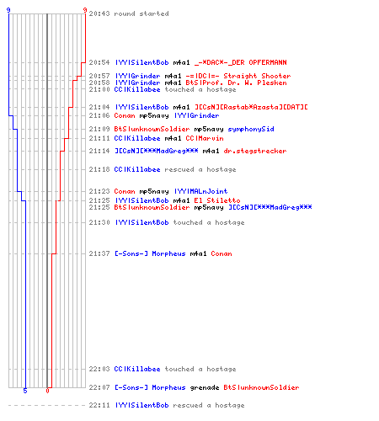Select dr.stegstrecker victim at 21:14

[255, 151]
